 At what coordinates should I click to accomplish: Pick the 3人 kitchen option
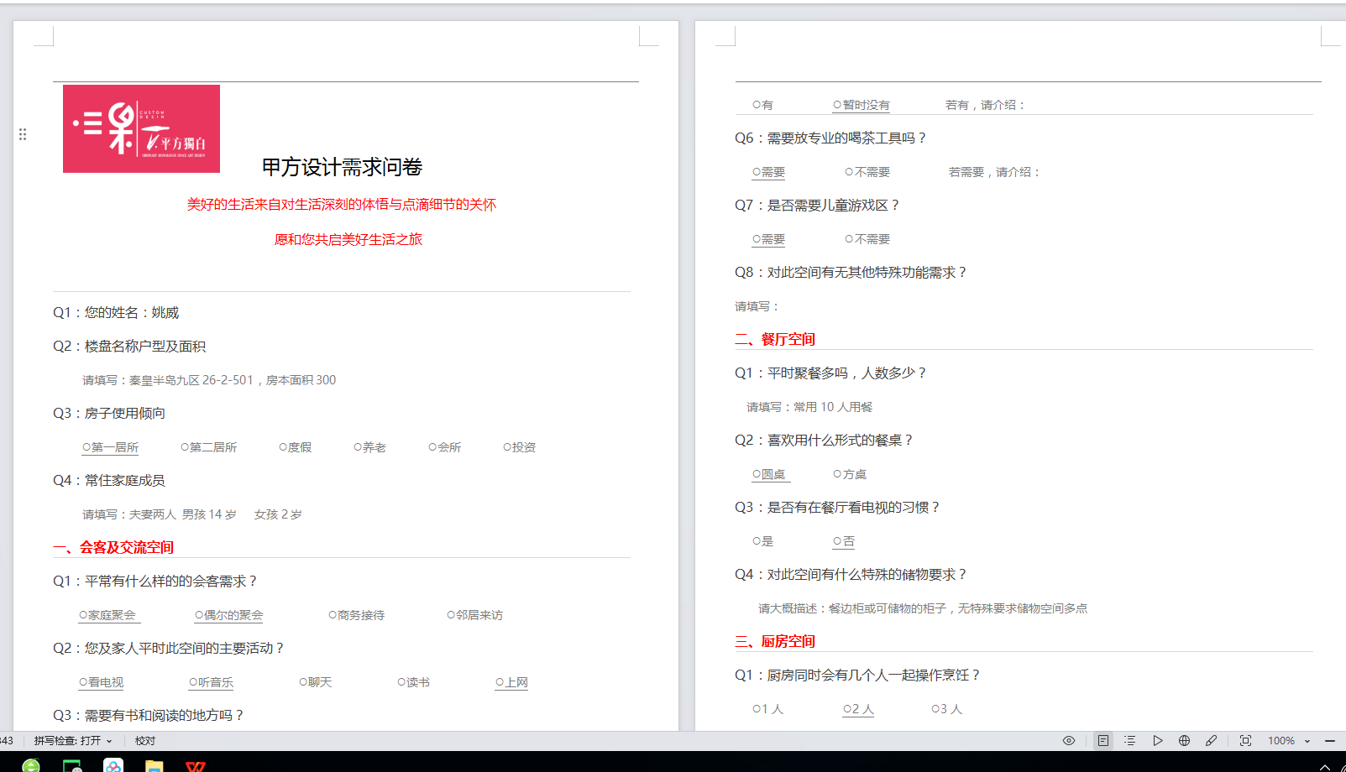[x=947, y=709]
